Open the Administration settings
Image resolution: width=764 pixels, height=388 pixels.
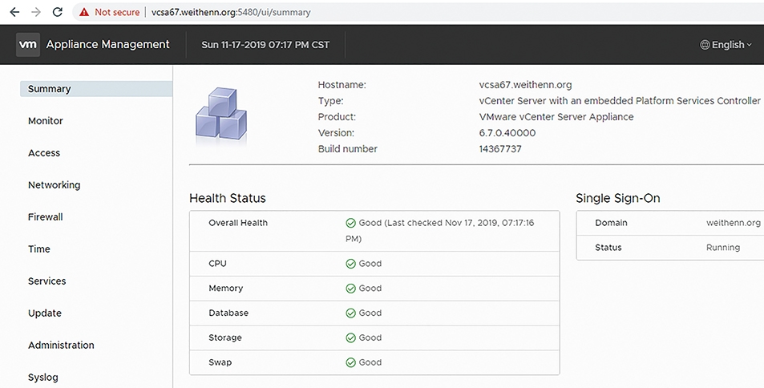pos(61,345)
